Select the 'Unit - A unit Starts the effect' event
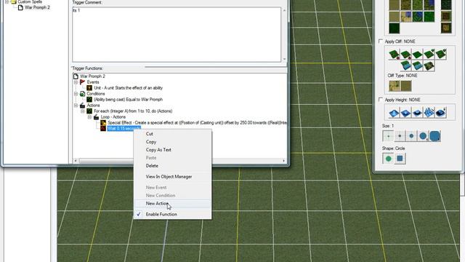The image size is (465, 262). [128, 88]
